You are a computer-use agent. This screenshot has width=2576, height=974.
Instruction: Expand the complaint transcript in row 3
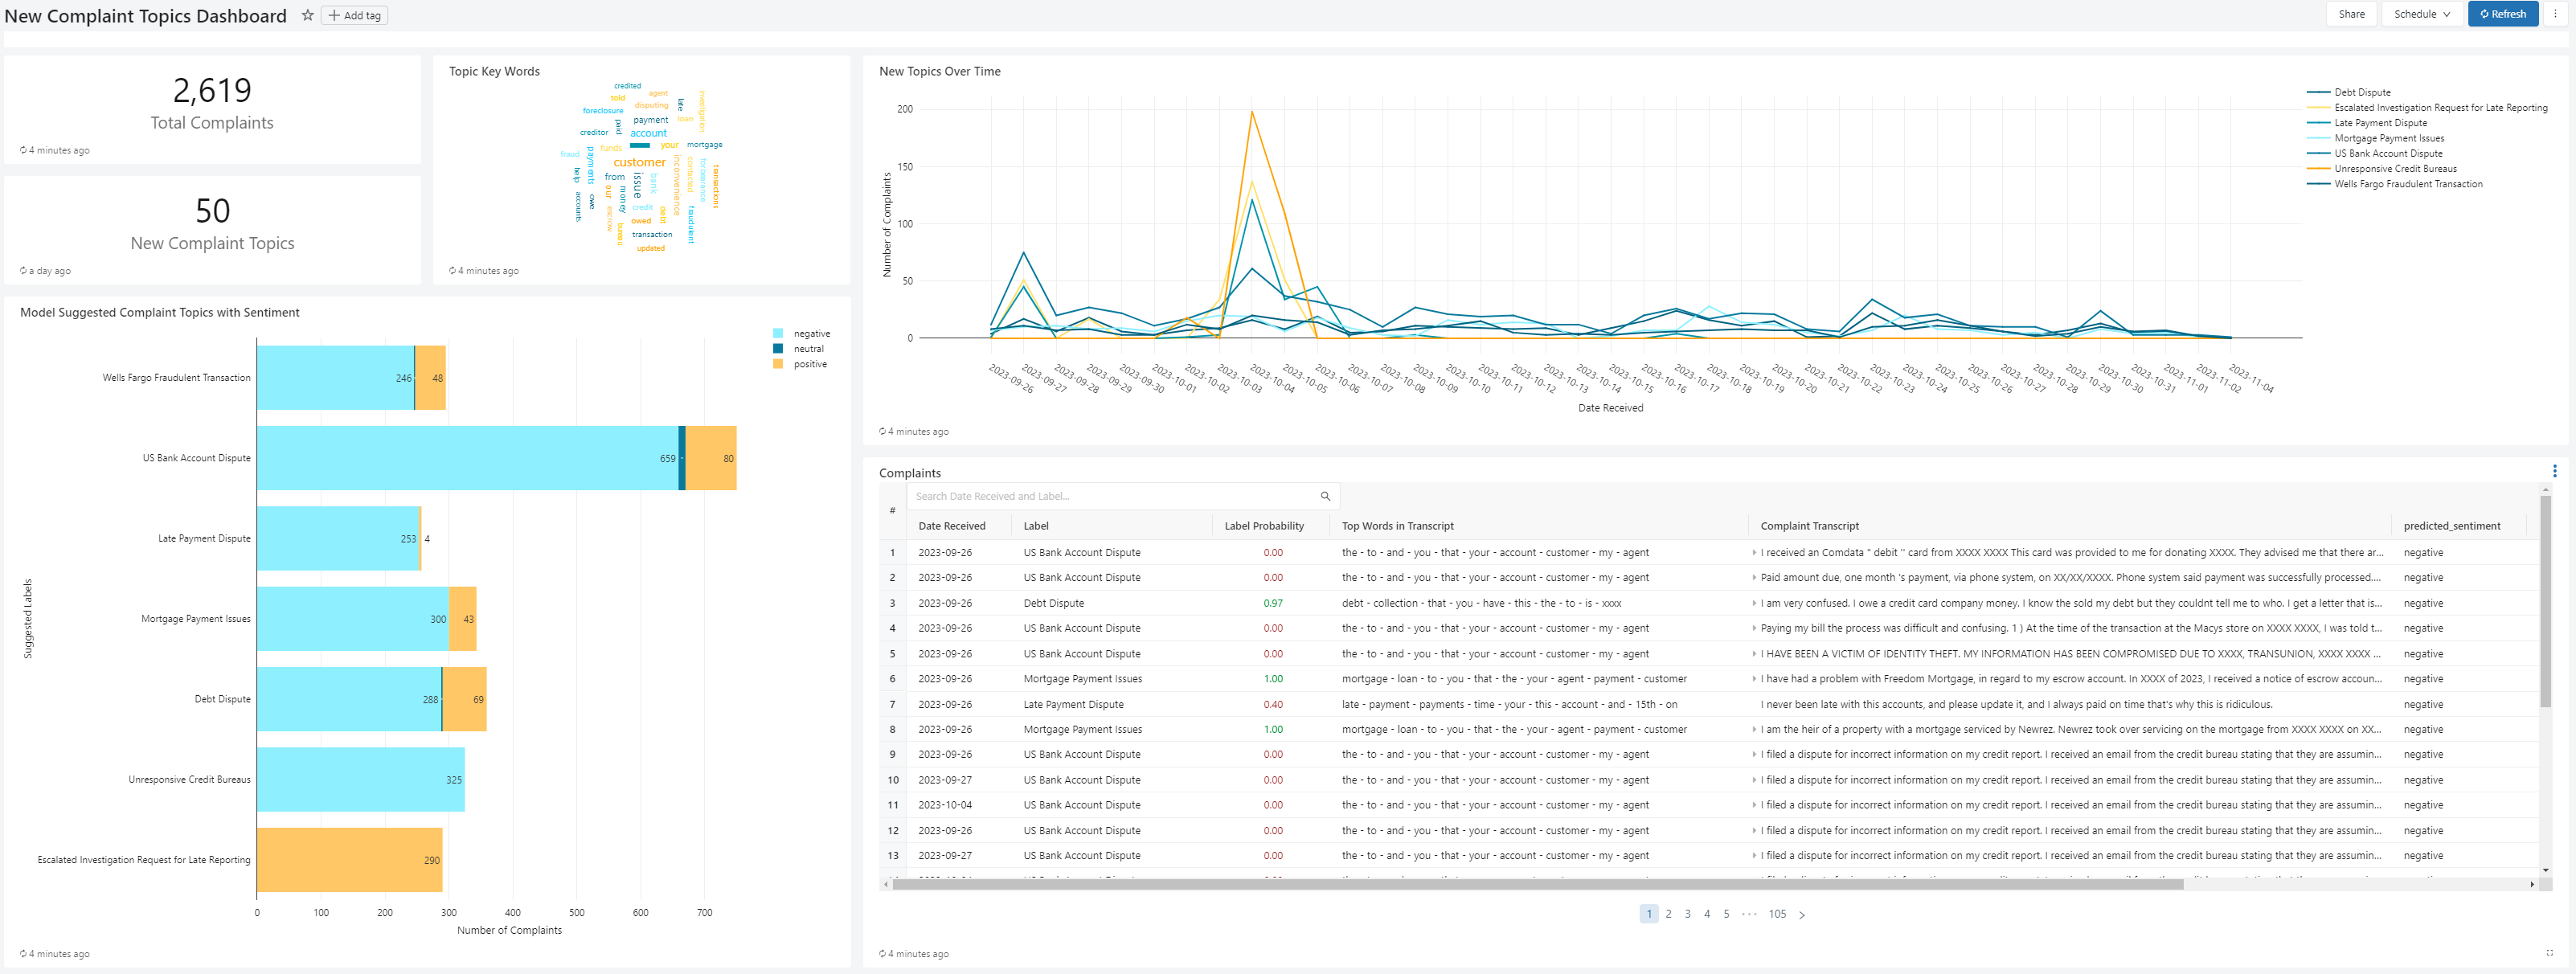(x=1754, y=604)
